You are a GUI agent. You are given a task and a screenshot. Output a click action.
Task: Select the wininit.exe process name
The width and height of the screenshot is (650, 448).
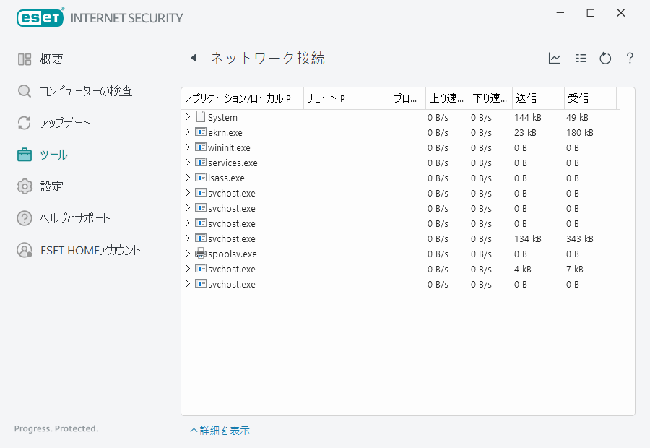[x=229, y=147]
